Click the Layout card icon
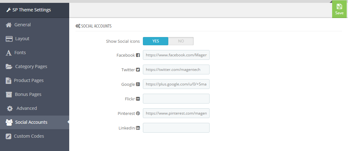Viewport: 348px width, 151px height. coord(9,39)
